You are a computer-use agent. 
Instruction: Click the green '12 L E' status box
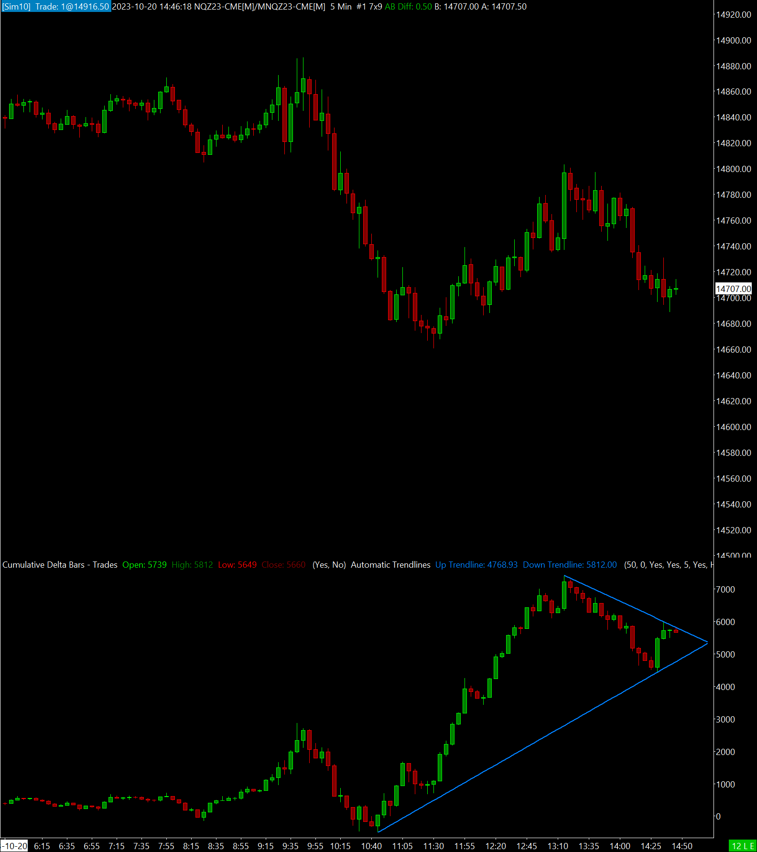[743, 846]
